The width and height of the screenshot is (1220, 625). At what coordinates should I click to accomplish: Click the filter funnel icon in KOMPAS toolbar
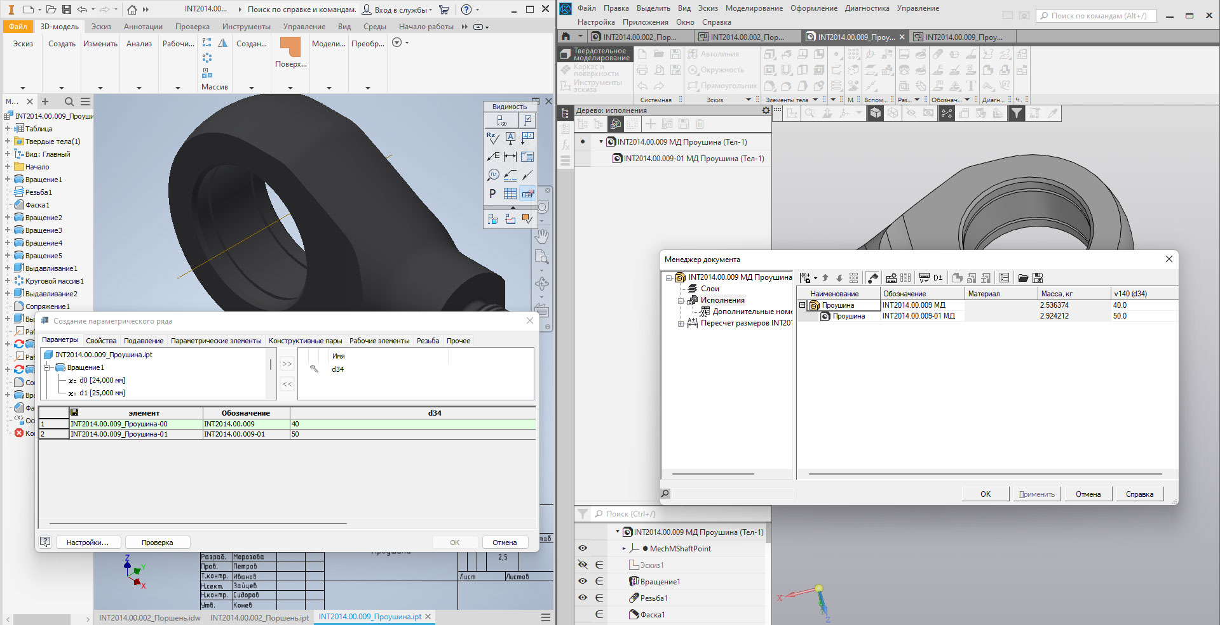click(1017, 114)
